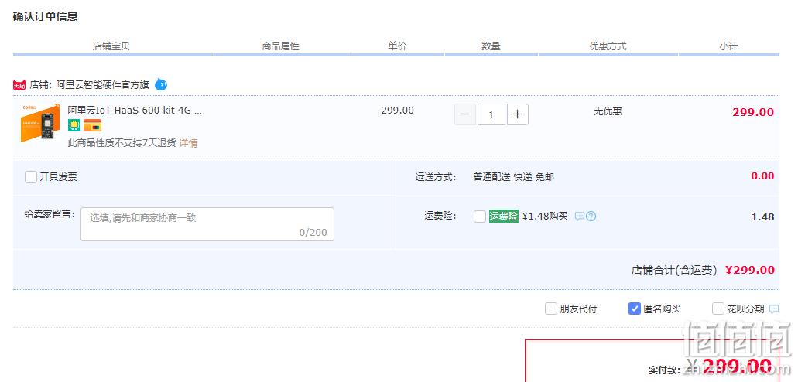Click the 店铺宝贝 column header

click(111, 46)
